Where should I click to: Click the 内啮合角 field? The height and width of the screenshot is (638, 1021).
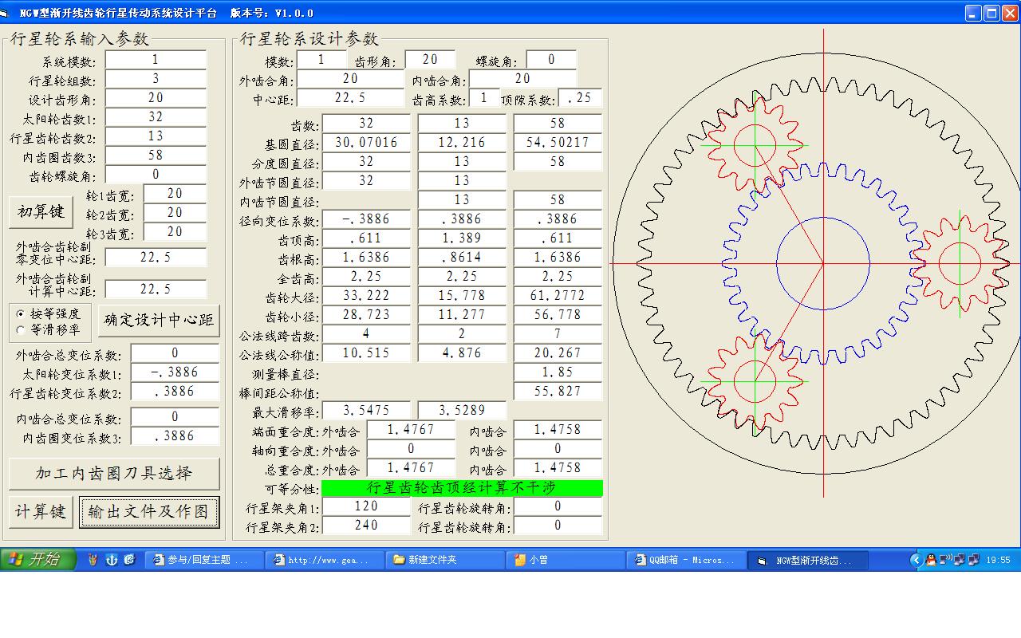522,78
